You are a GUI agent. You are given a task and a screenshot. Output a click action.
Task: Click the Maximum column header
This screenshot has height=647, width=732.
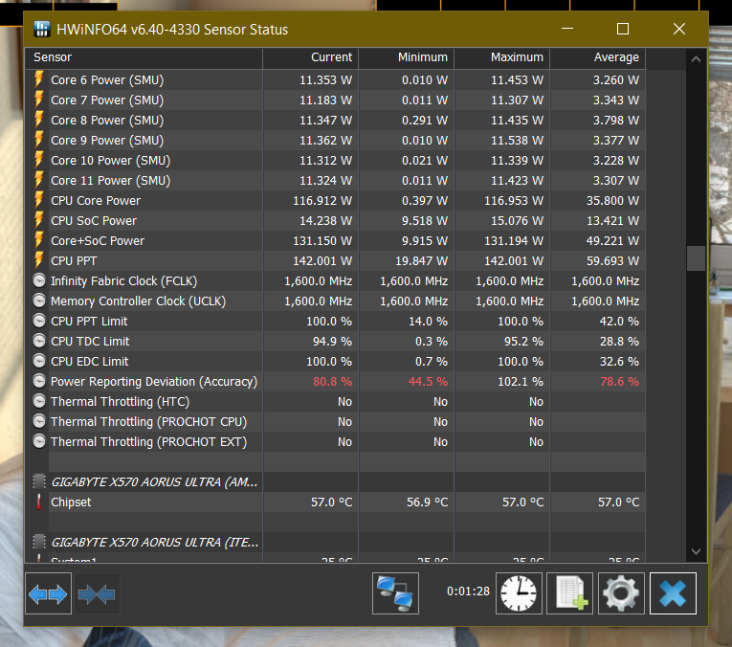(501, 57)
